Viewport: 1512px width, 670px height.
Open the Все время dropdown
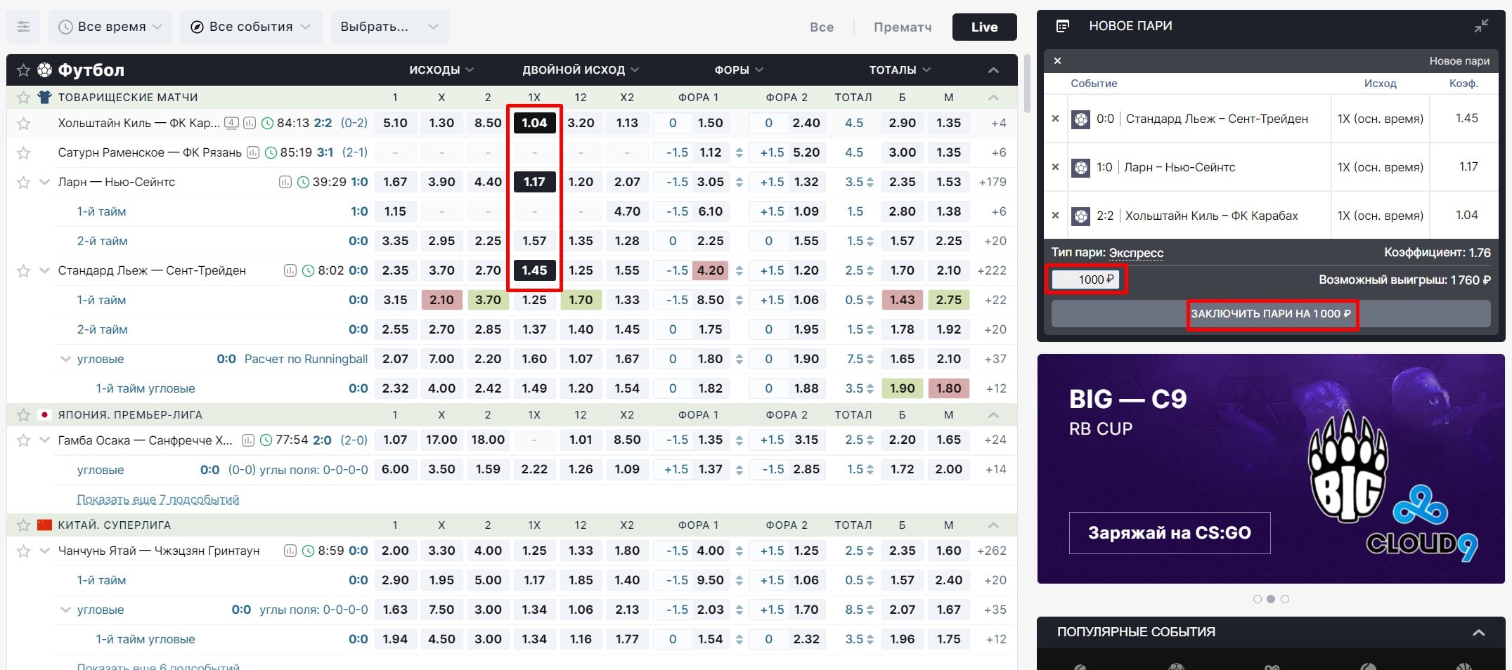(x=111, y=27)
